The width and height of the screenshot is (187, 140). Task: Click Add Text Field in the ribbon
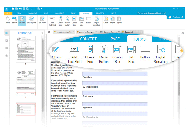tap(52, 21)
